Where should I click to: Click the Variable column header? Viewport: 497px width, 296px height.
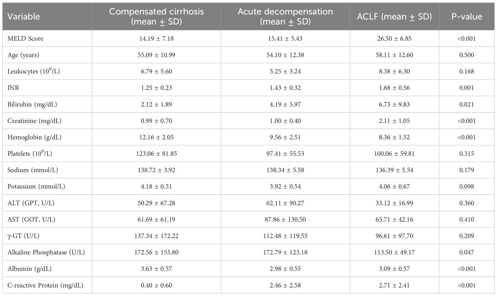(x=24, y=16)
